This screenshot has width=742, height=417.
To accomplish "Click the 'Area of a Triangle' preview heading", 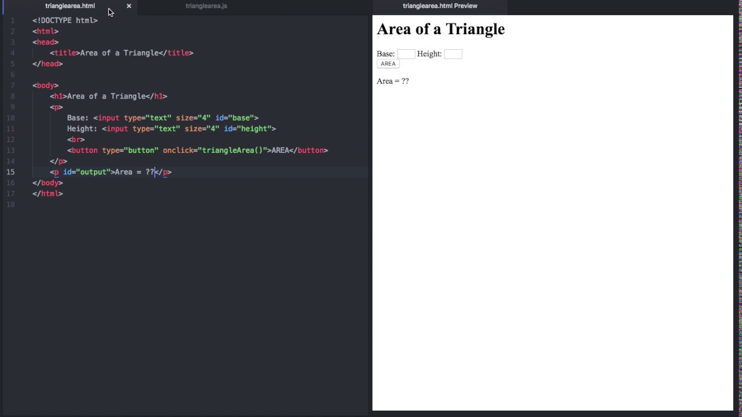I will point(441,29).
